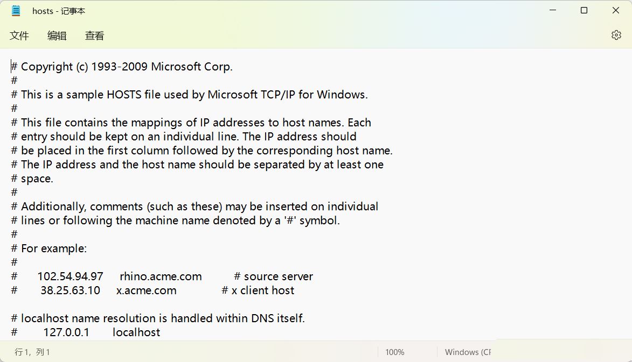Screen dimensions: 632x362
Task: Minimize the Notepad window
Action: pos(553,10)
